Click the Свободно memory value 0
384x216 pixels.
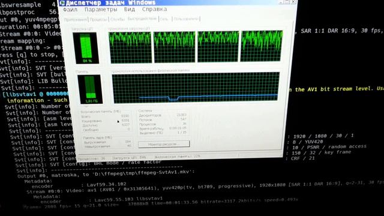pyautogui.click(x=128, y=130)
